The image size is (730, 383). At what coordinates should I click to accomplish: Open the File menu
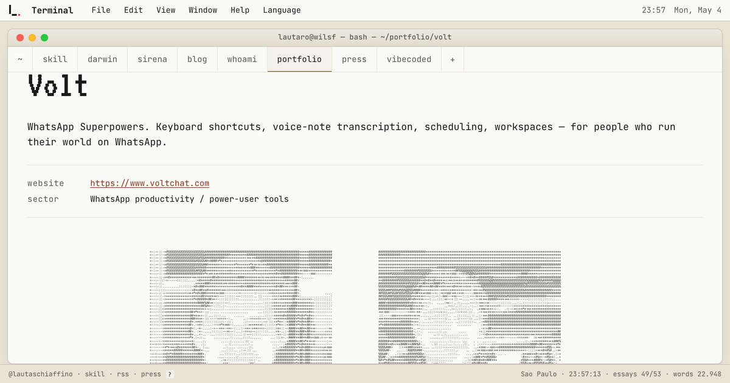[101, 10]
